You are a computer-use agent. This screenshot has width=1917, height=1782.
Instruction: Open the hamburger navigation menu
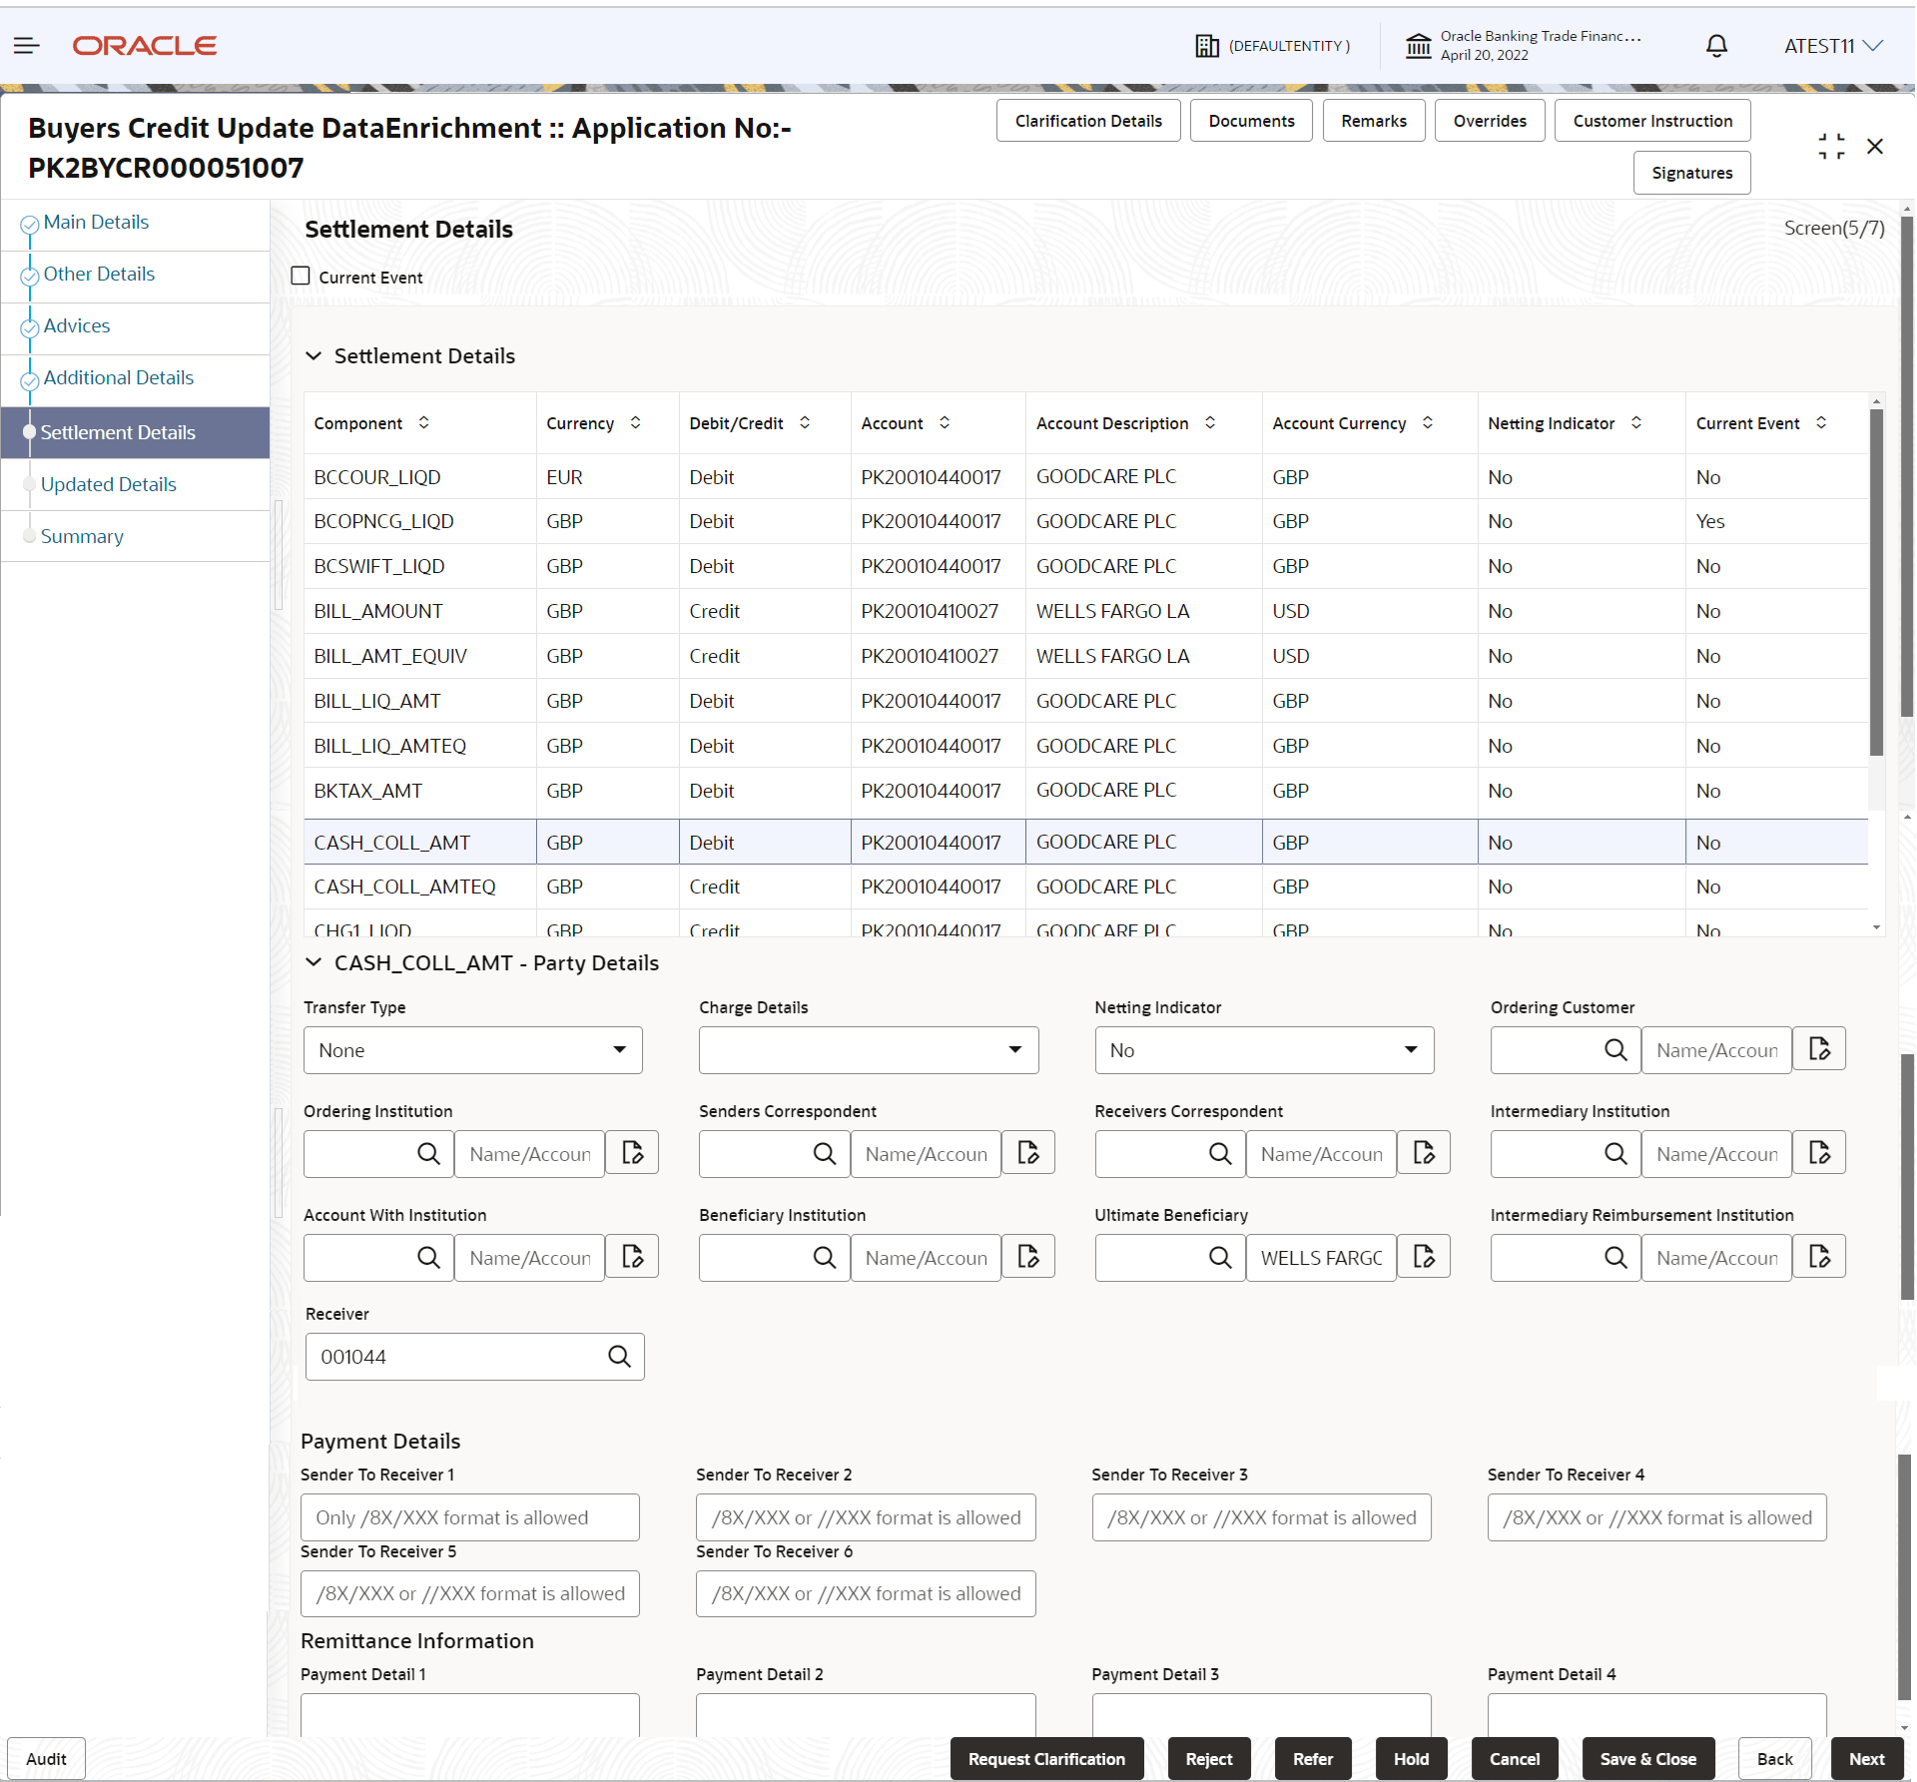click(27, 46)
